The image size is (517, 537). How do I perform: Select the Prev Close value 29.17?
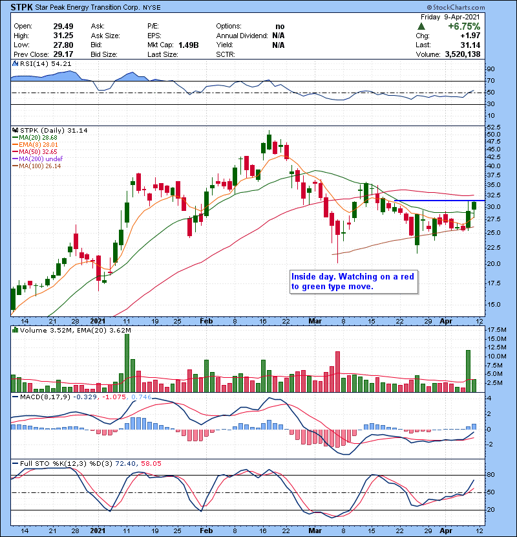click(63, 54)
